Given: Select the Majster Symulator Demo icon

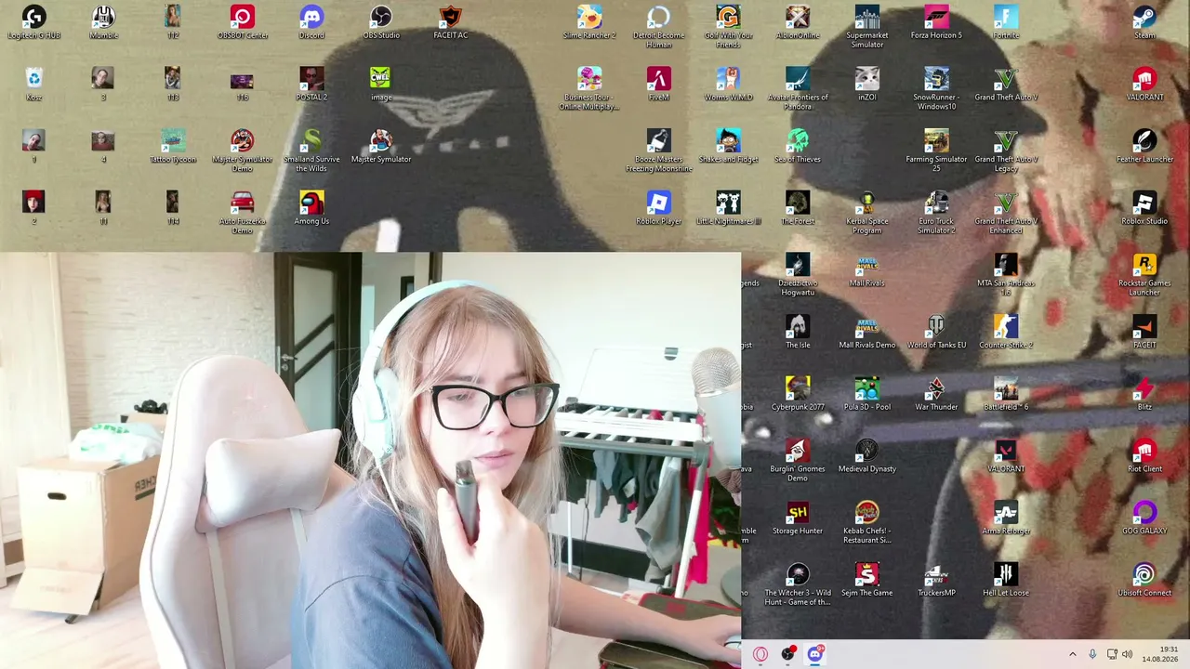Looking at the screenshot, I should (x=243, y=151).
